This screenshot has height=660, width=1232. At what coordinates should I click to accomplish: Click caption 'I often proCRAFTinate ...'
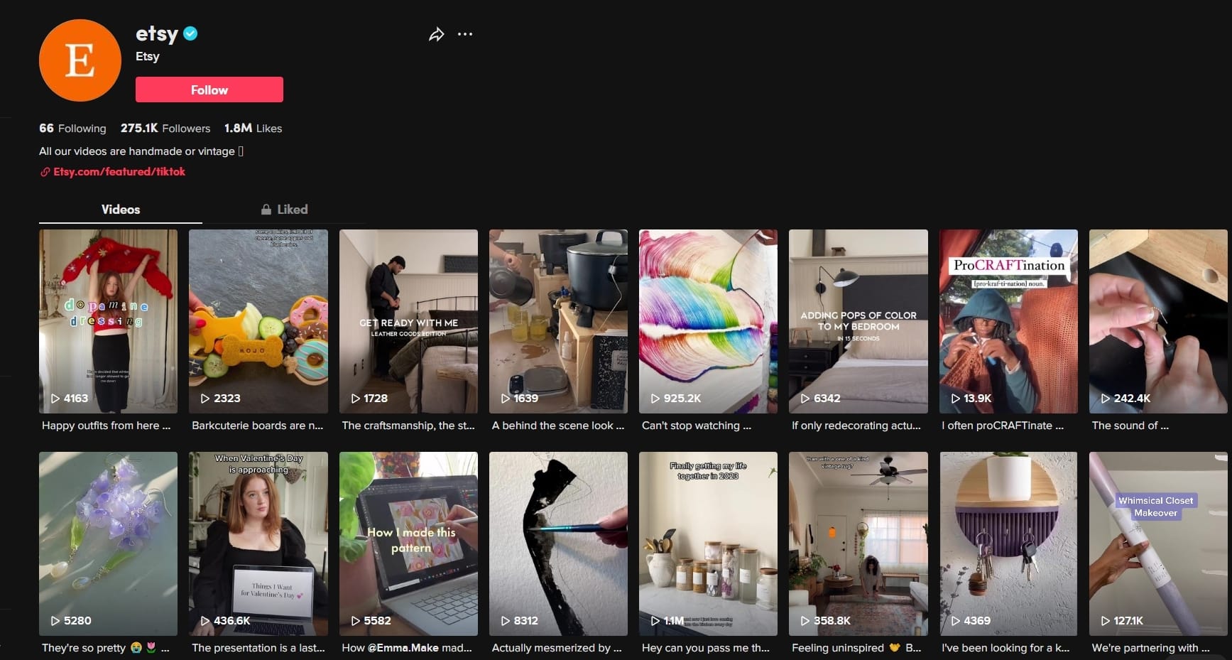click(x=1003, y=426)
